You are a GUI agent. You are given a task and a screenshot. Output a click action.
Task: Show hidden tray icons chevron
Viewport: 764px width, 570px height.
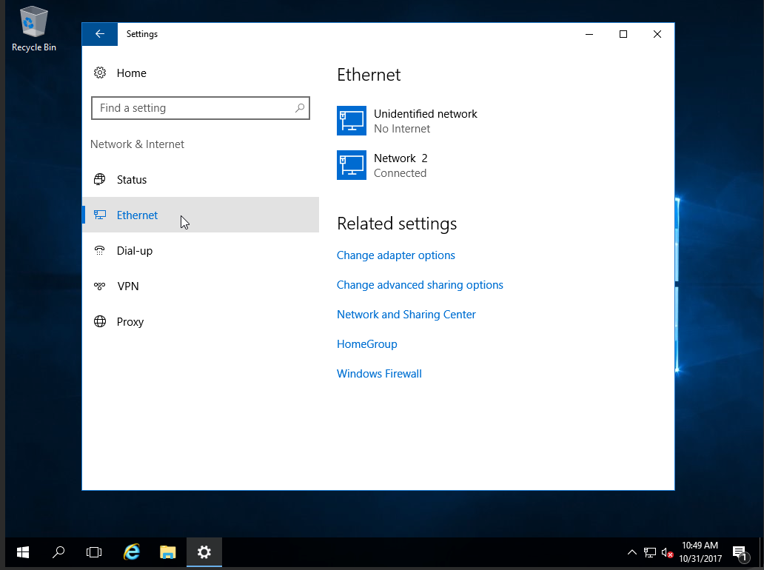(632, 552)
